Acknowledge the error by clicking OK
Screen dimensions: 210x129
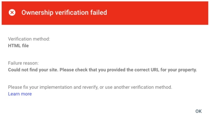[x=198, y=111]
